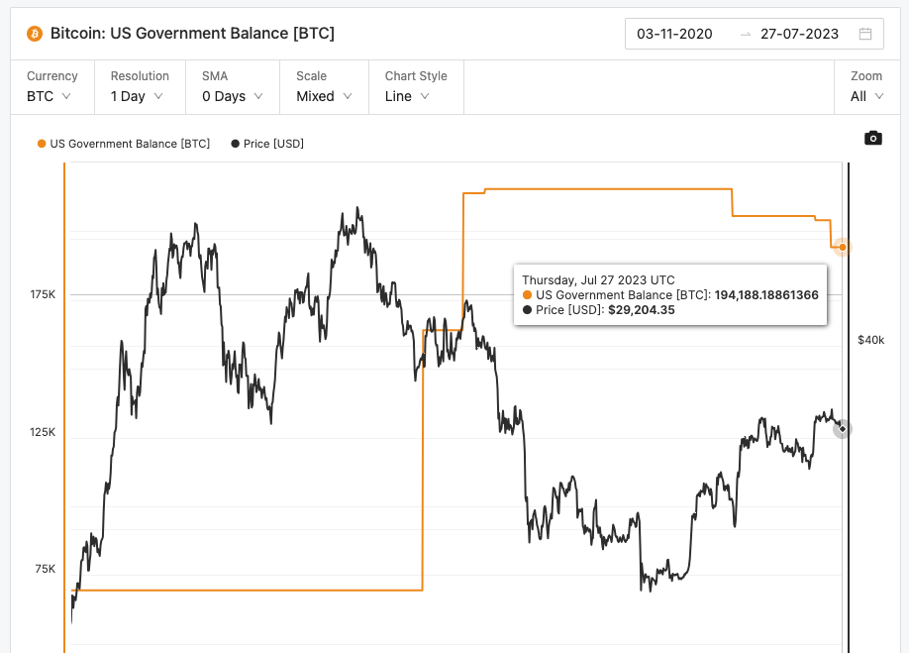
Task: Click the highlighted orange data point on the chart
Action: click(841, 247)
